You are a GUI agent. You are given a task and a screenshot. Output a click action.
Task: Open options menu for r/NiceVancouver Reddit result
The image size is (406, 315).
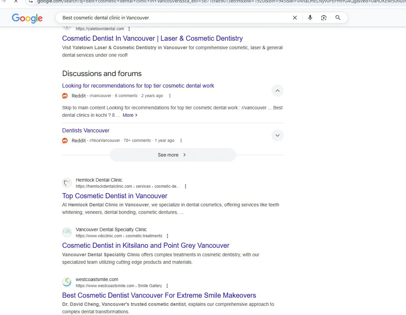pyautogui.click(x=181, y=141)
